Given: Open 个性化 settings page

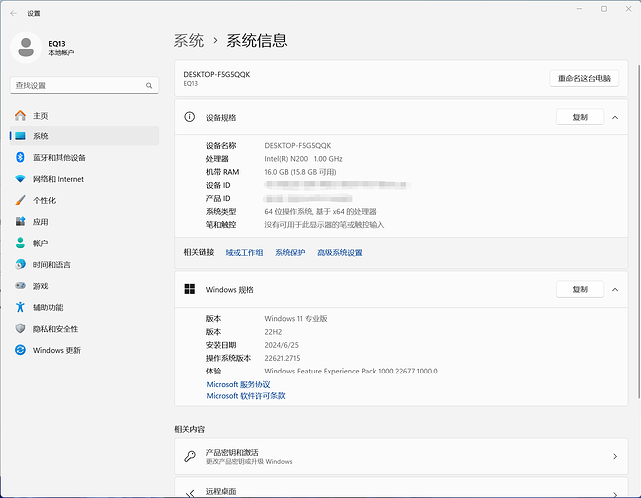Looking at the screenshot, I should pos(44,200).
